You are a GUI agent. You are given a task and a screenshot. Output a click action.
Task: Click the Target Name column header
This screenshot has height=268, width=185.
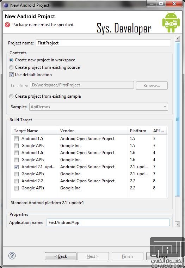coord(35,131)
